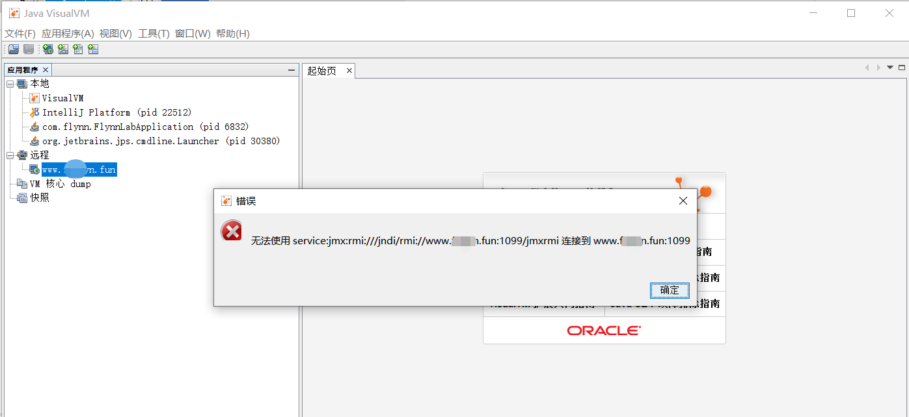Screen dimensions: 909x417
Task: Click the 快照 snapshot icon
Action: point(22,198)
